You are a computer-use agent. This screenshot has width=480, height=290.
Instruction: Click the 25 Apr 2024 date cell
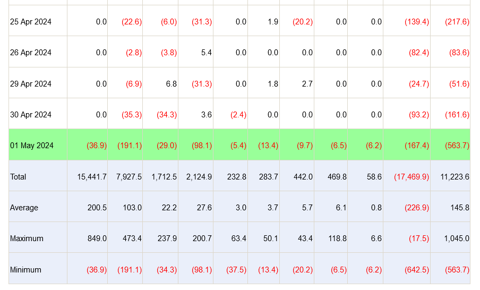point(31,22)
